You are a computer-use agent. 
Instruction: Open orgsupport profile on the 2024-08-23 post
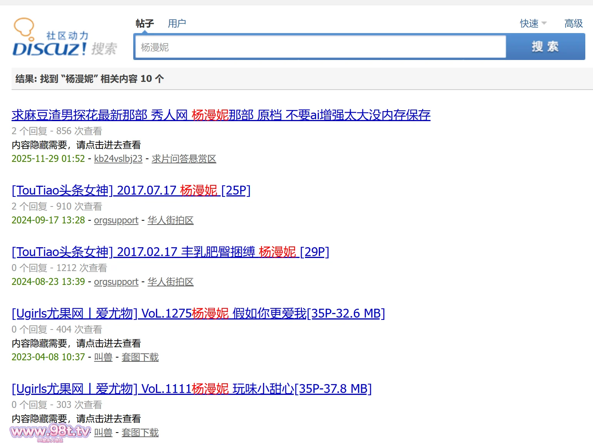coord(116,282)
